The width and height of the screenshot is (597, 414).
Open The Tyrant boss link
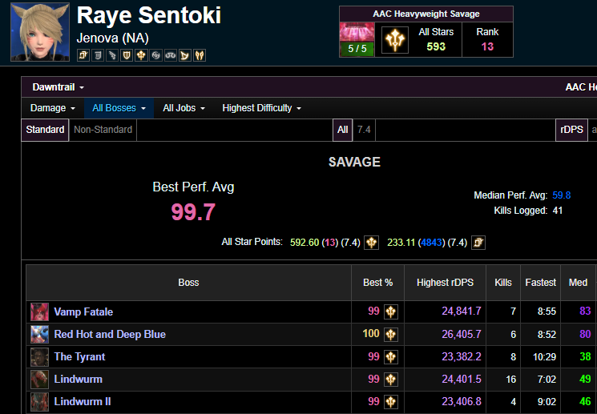(79, 357)
